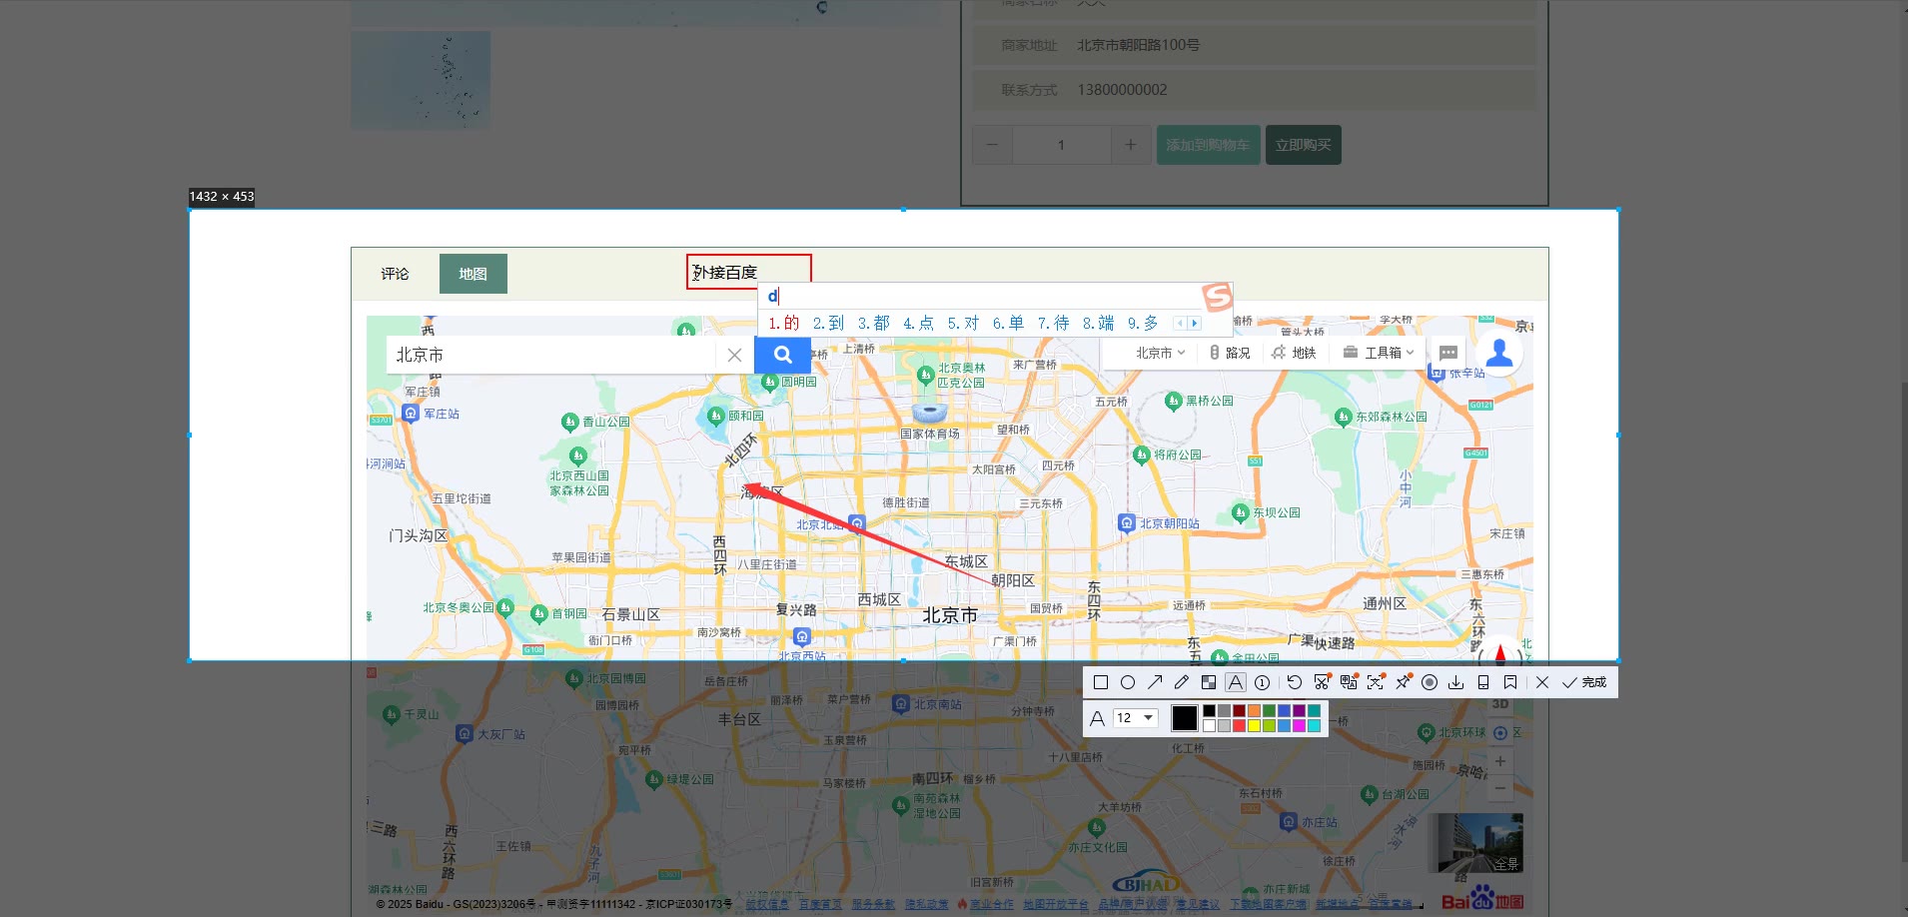This screenshot has width=1908, height=917.
Task: Toggle 地铁 subway map view
Action: coord(1294,353)
